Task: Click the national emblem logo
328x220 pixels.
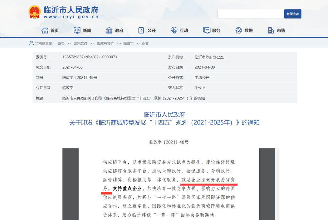Action: point(34,12)
